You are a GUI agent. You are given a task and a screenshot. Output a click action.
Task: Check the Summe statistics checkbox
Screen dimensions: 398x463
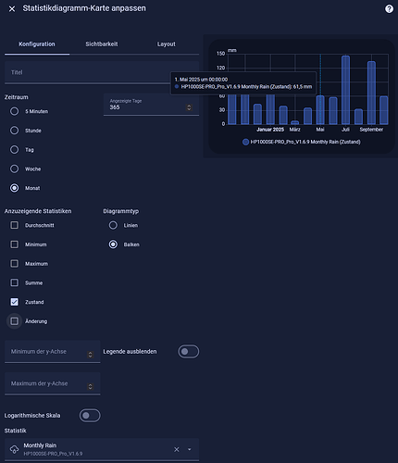[14, 282]
